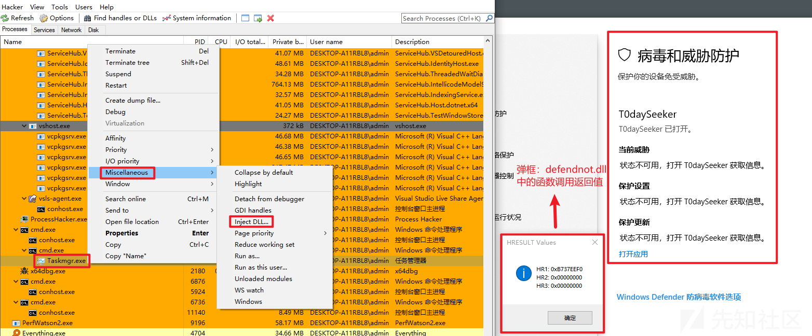Screen dimensions: 812x336
Task: Open System information graph icon
Action: [166, 18]
